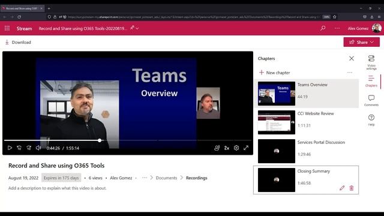The width and height of the screenshot is (384, 216).
Task: Click the video title Record and Share heading
Action: (56, 166)
